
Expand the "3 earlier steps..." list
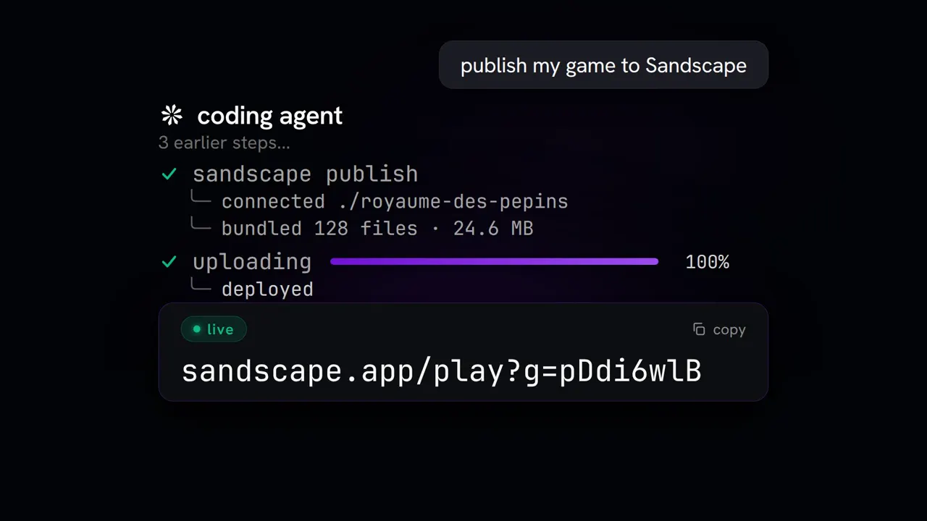click(x=224, y=143)
